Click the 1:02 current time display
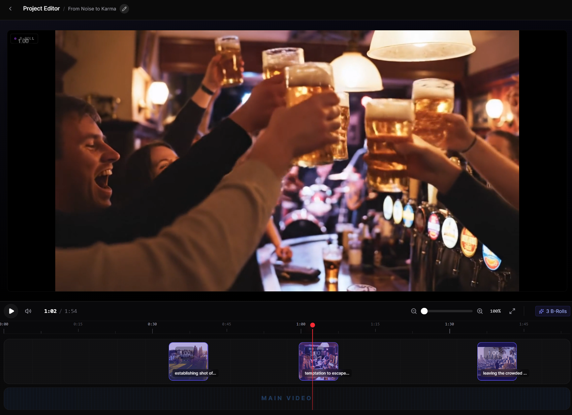The image size is (572, 415). 50,311
